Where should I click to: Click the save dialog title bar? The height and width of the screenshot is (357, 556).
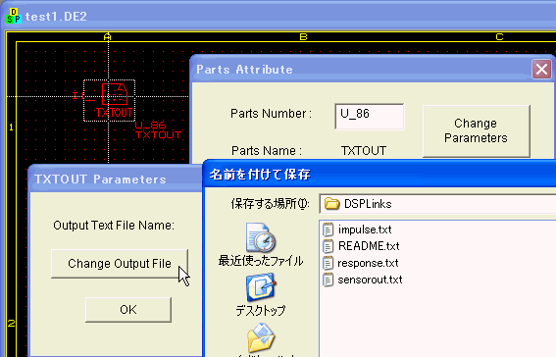coord(380,175)
